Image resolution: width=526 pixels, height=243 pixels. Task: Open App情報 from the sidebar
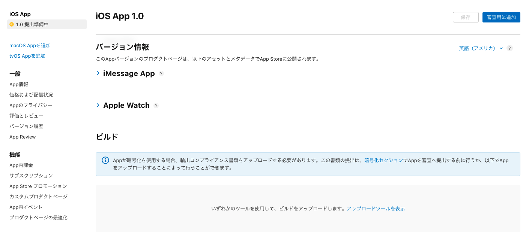point(18,84)
